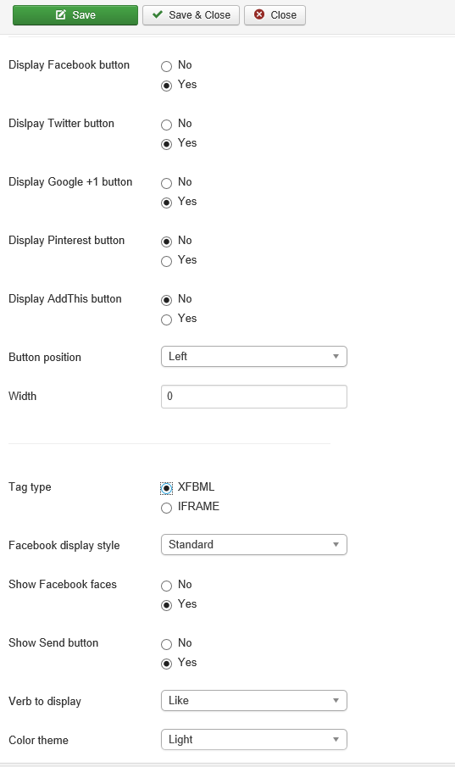Click the Close button with red X
Viewport: 455px width, 767px height.
pos(275,15)
